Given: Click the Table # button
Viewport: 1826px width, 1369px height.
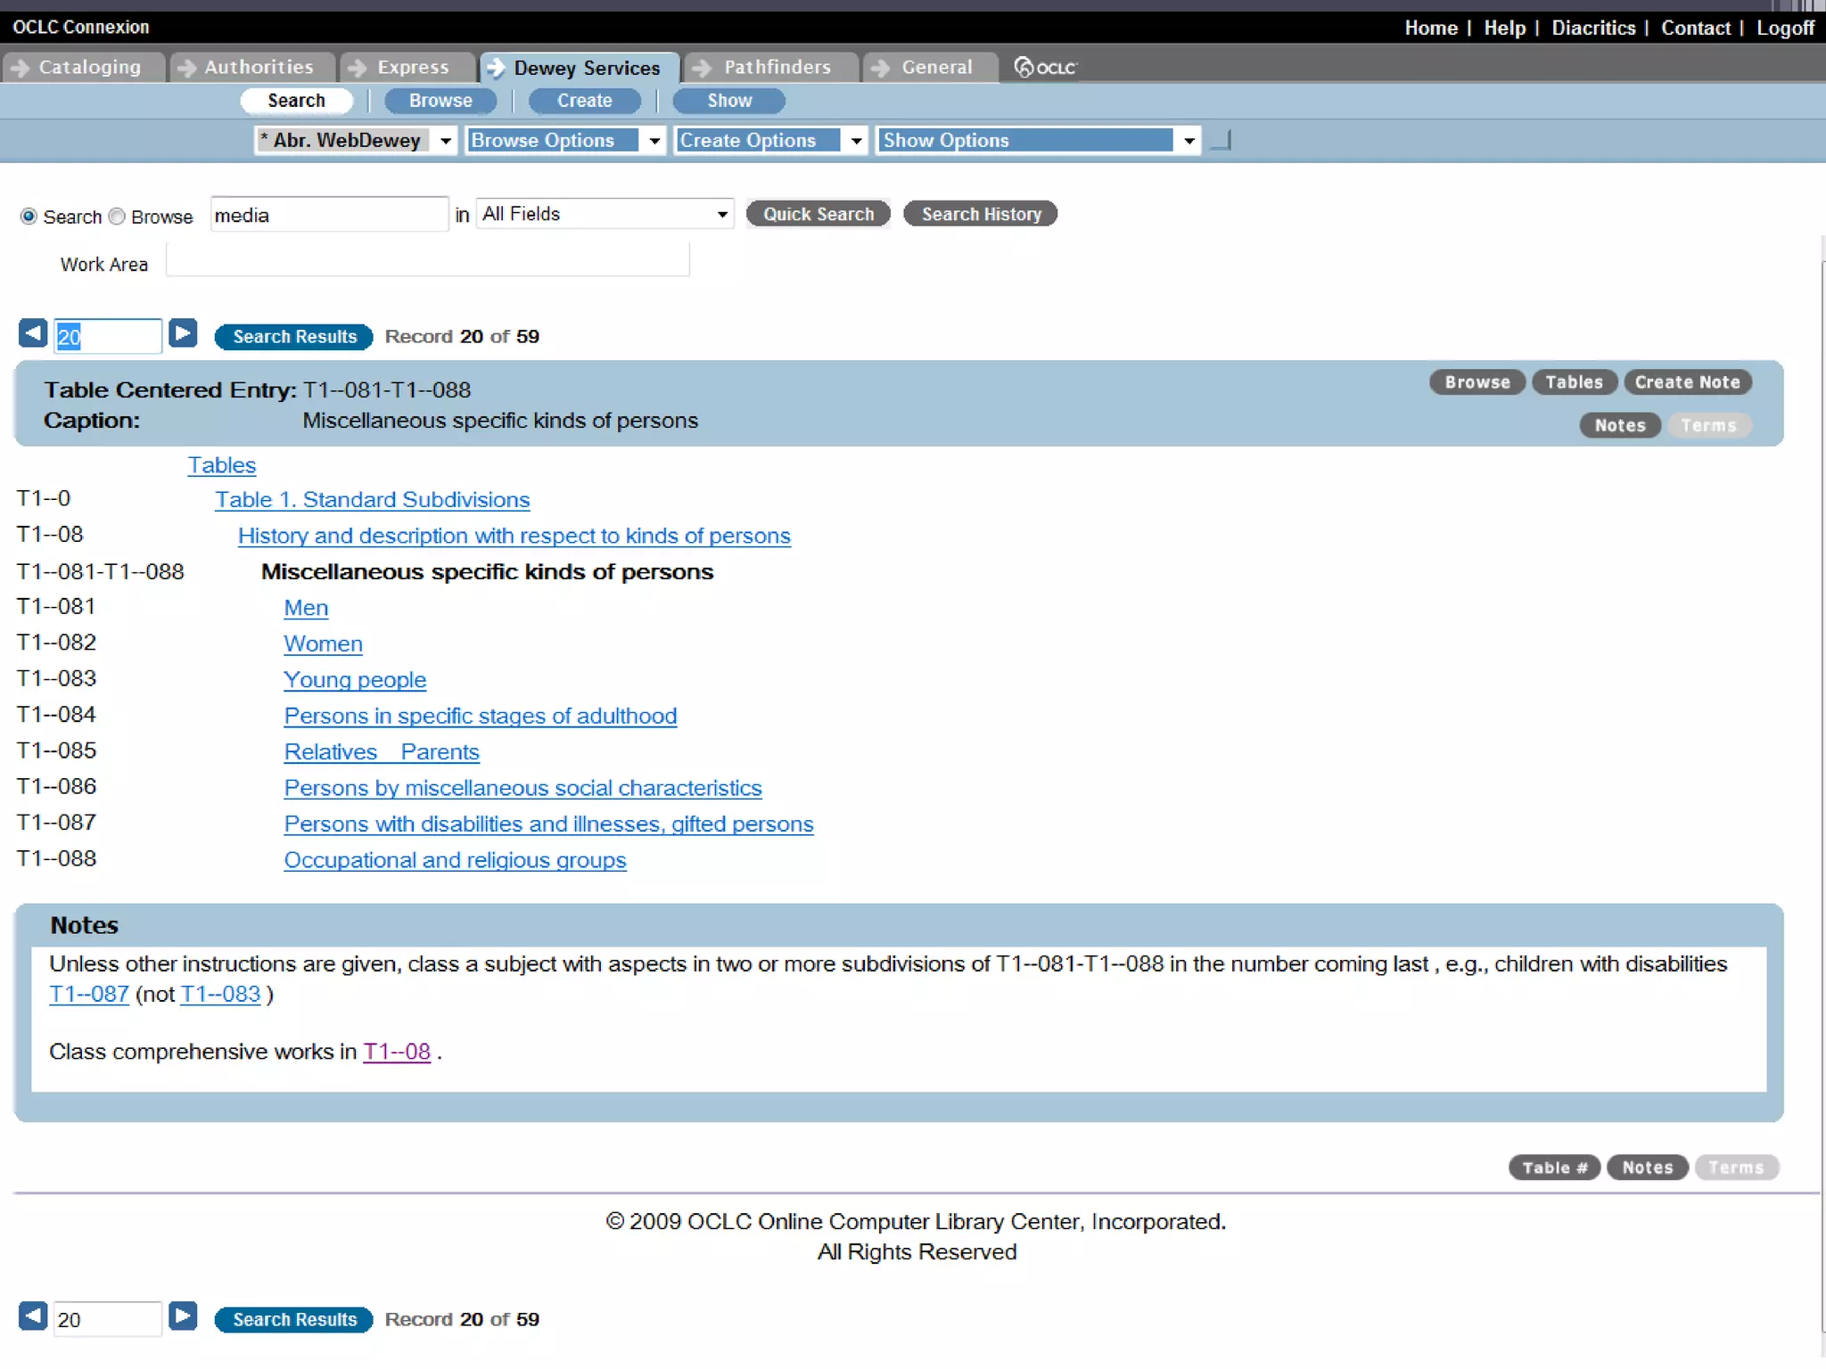Looking at the screenshot, I should coord(1553,1168).
